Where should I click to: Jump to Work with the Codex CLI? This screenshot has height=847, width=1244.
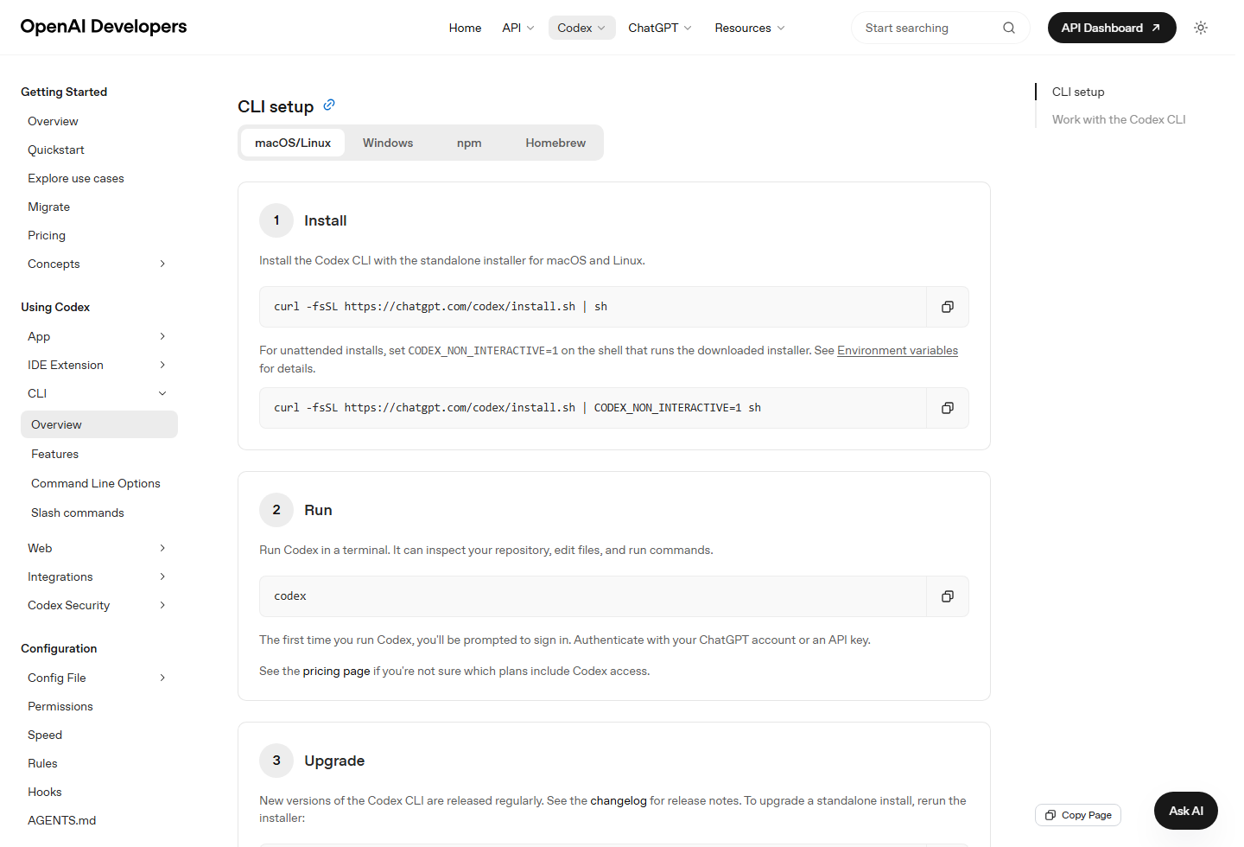click(1119, 119)
